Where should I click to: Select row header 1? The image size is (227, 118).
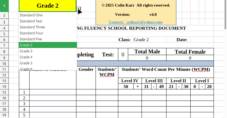click(x=4, y=6)
